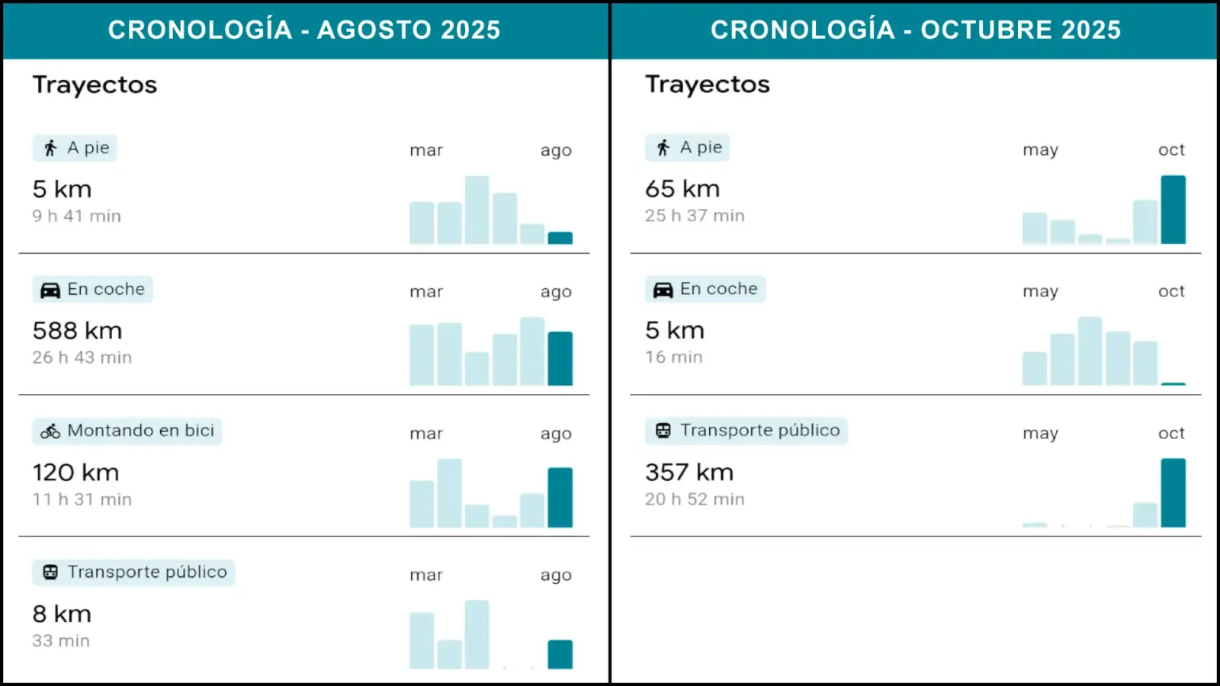1220x686 pixels.
Task: Select the highlighted October bar for public transport
Action: coord(1173,492)
